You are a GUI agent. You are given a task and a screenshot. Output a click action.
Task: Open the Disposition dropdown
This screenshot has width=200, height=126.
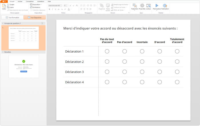coord(36,5)
